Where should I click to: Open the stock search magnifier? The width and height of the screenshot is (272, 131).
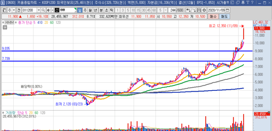[x=43, y=10]
